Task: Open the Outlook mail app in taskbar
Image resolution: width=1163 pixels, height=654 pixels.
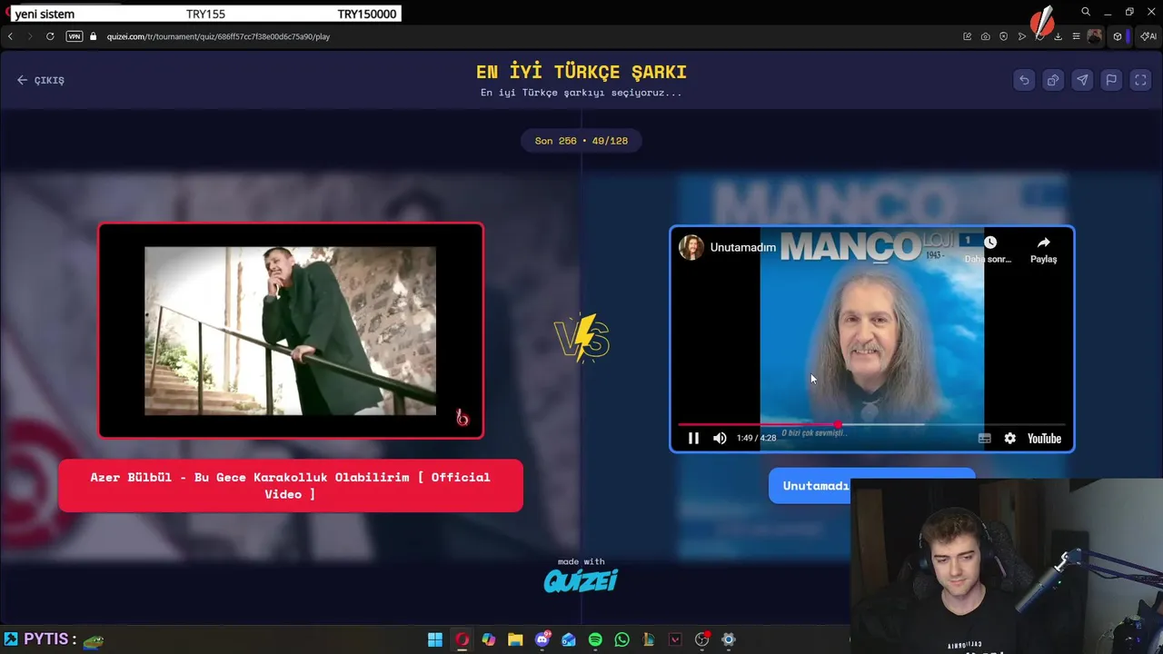Action: pyautogui.click(x=569, y=639)
